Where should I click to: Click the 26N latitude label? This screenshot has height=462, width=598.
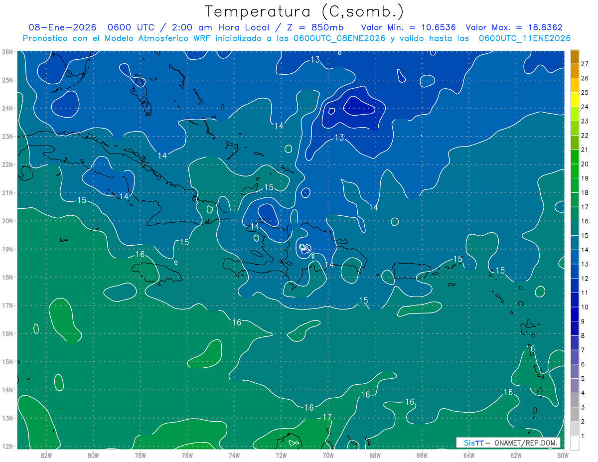(x=7, y=52)
